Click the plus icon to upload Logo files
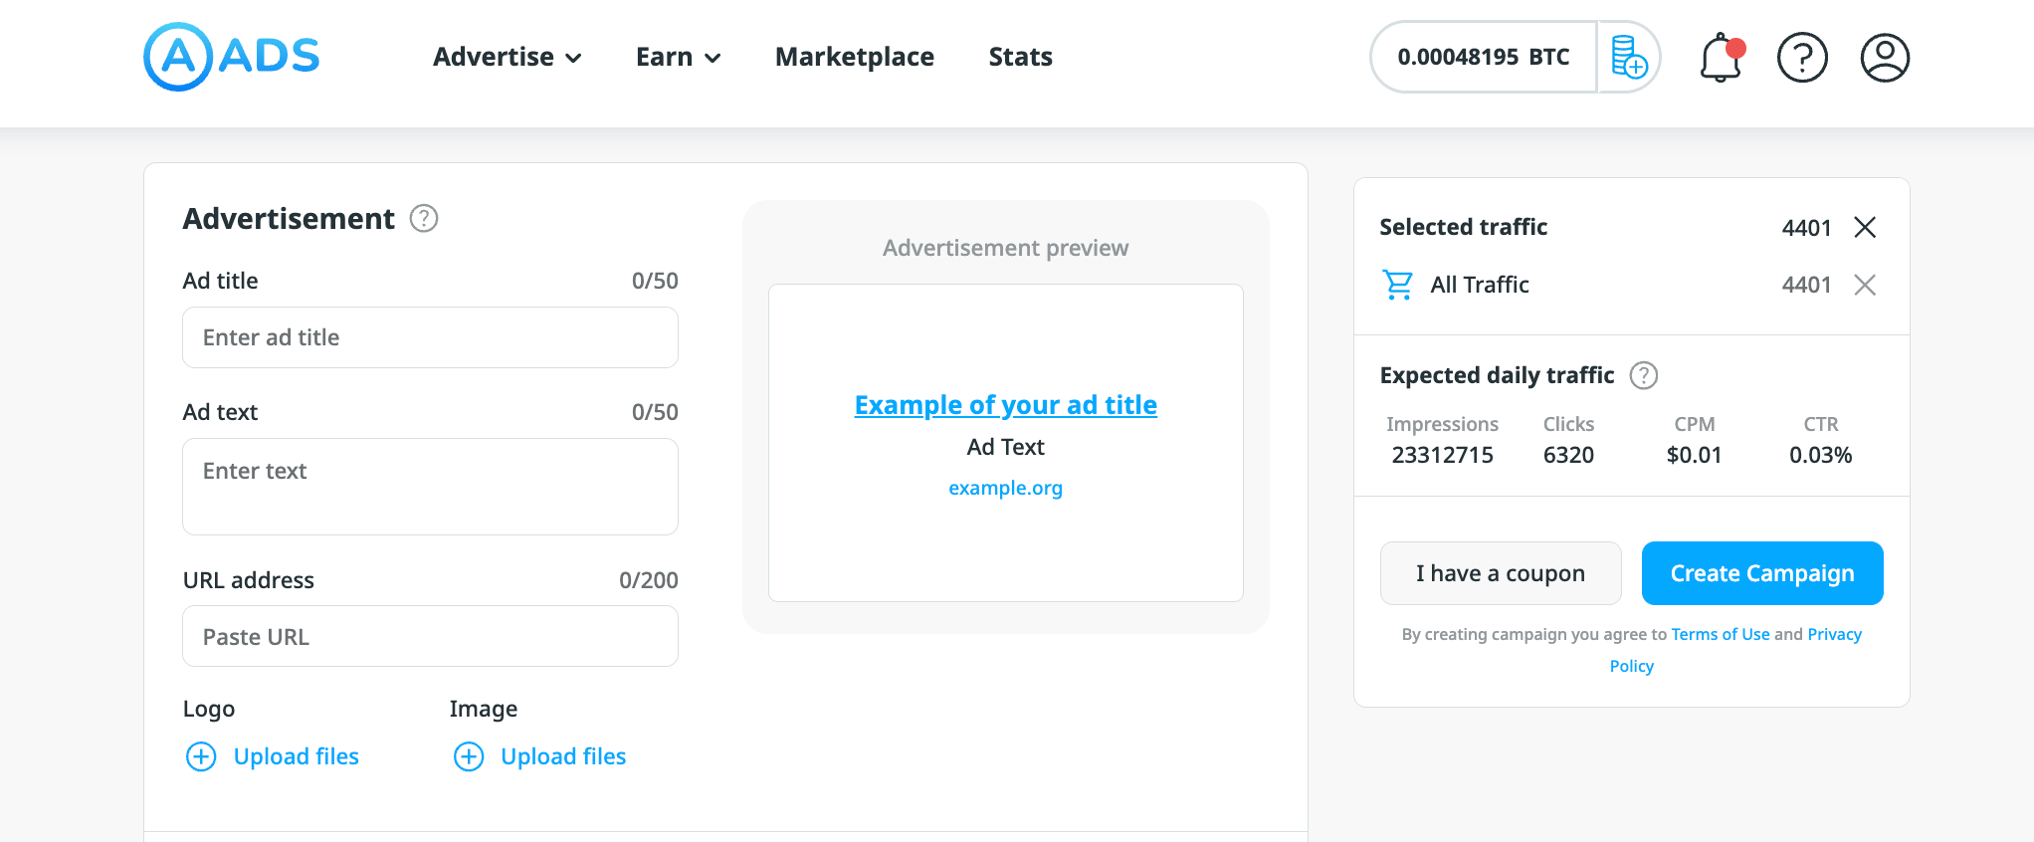 click(x=201, y=756)
